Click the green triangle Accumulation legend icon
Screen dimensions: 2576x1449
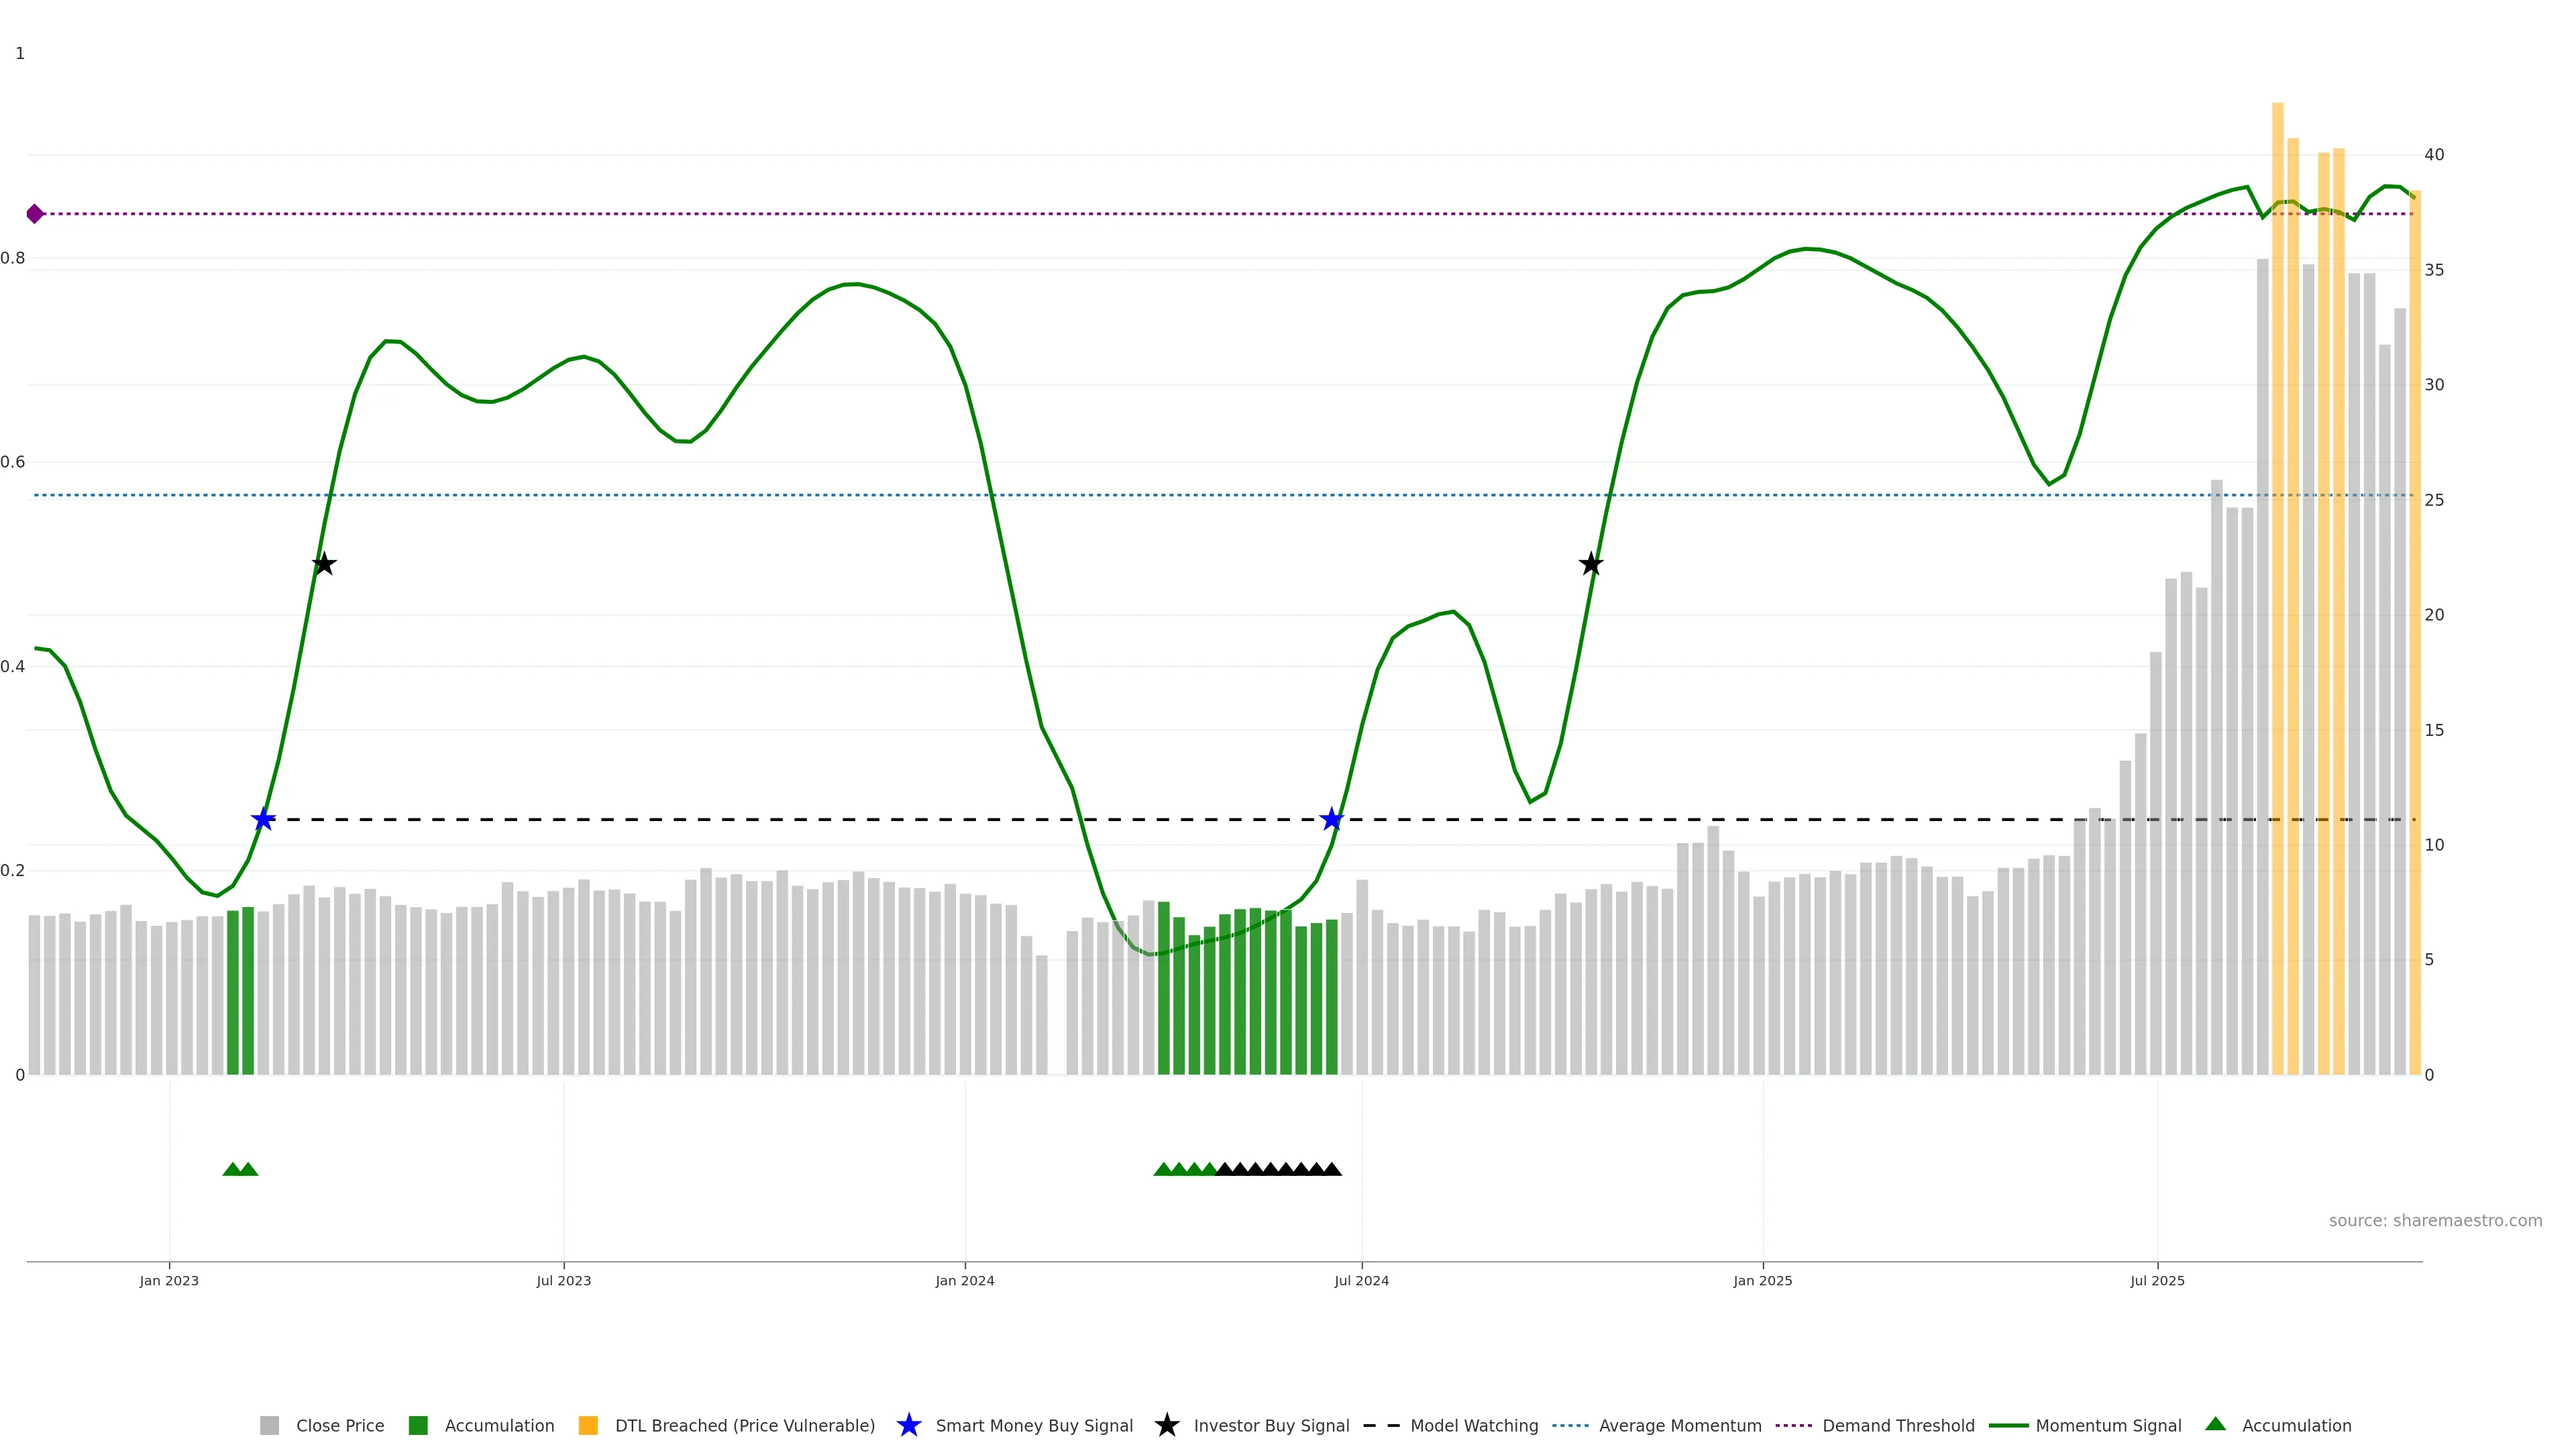point(2215,1424)
